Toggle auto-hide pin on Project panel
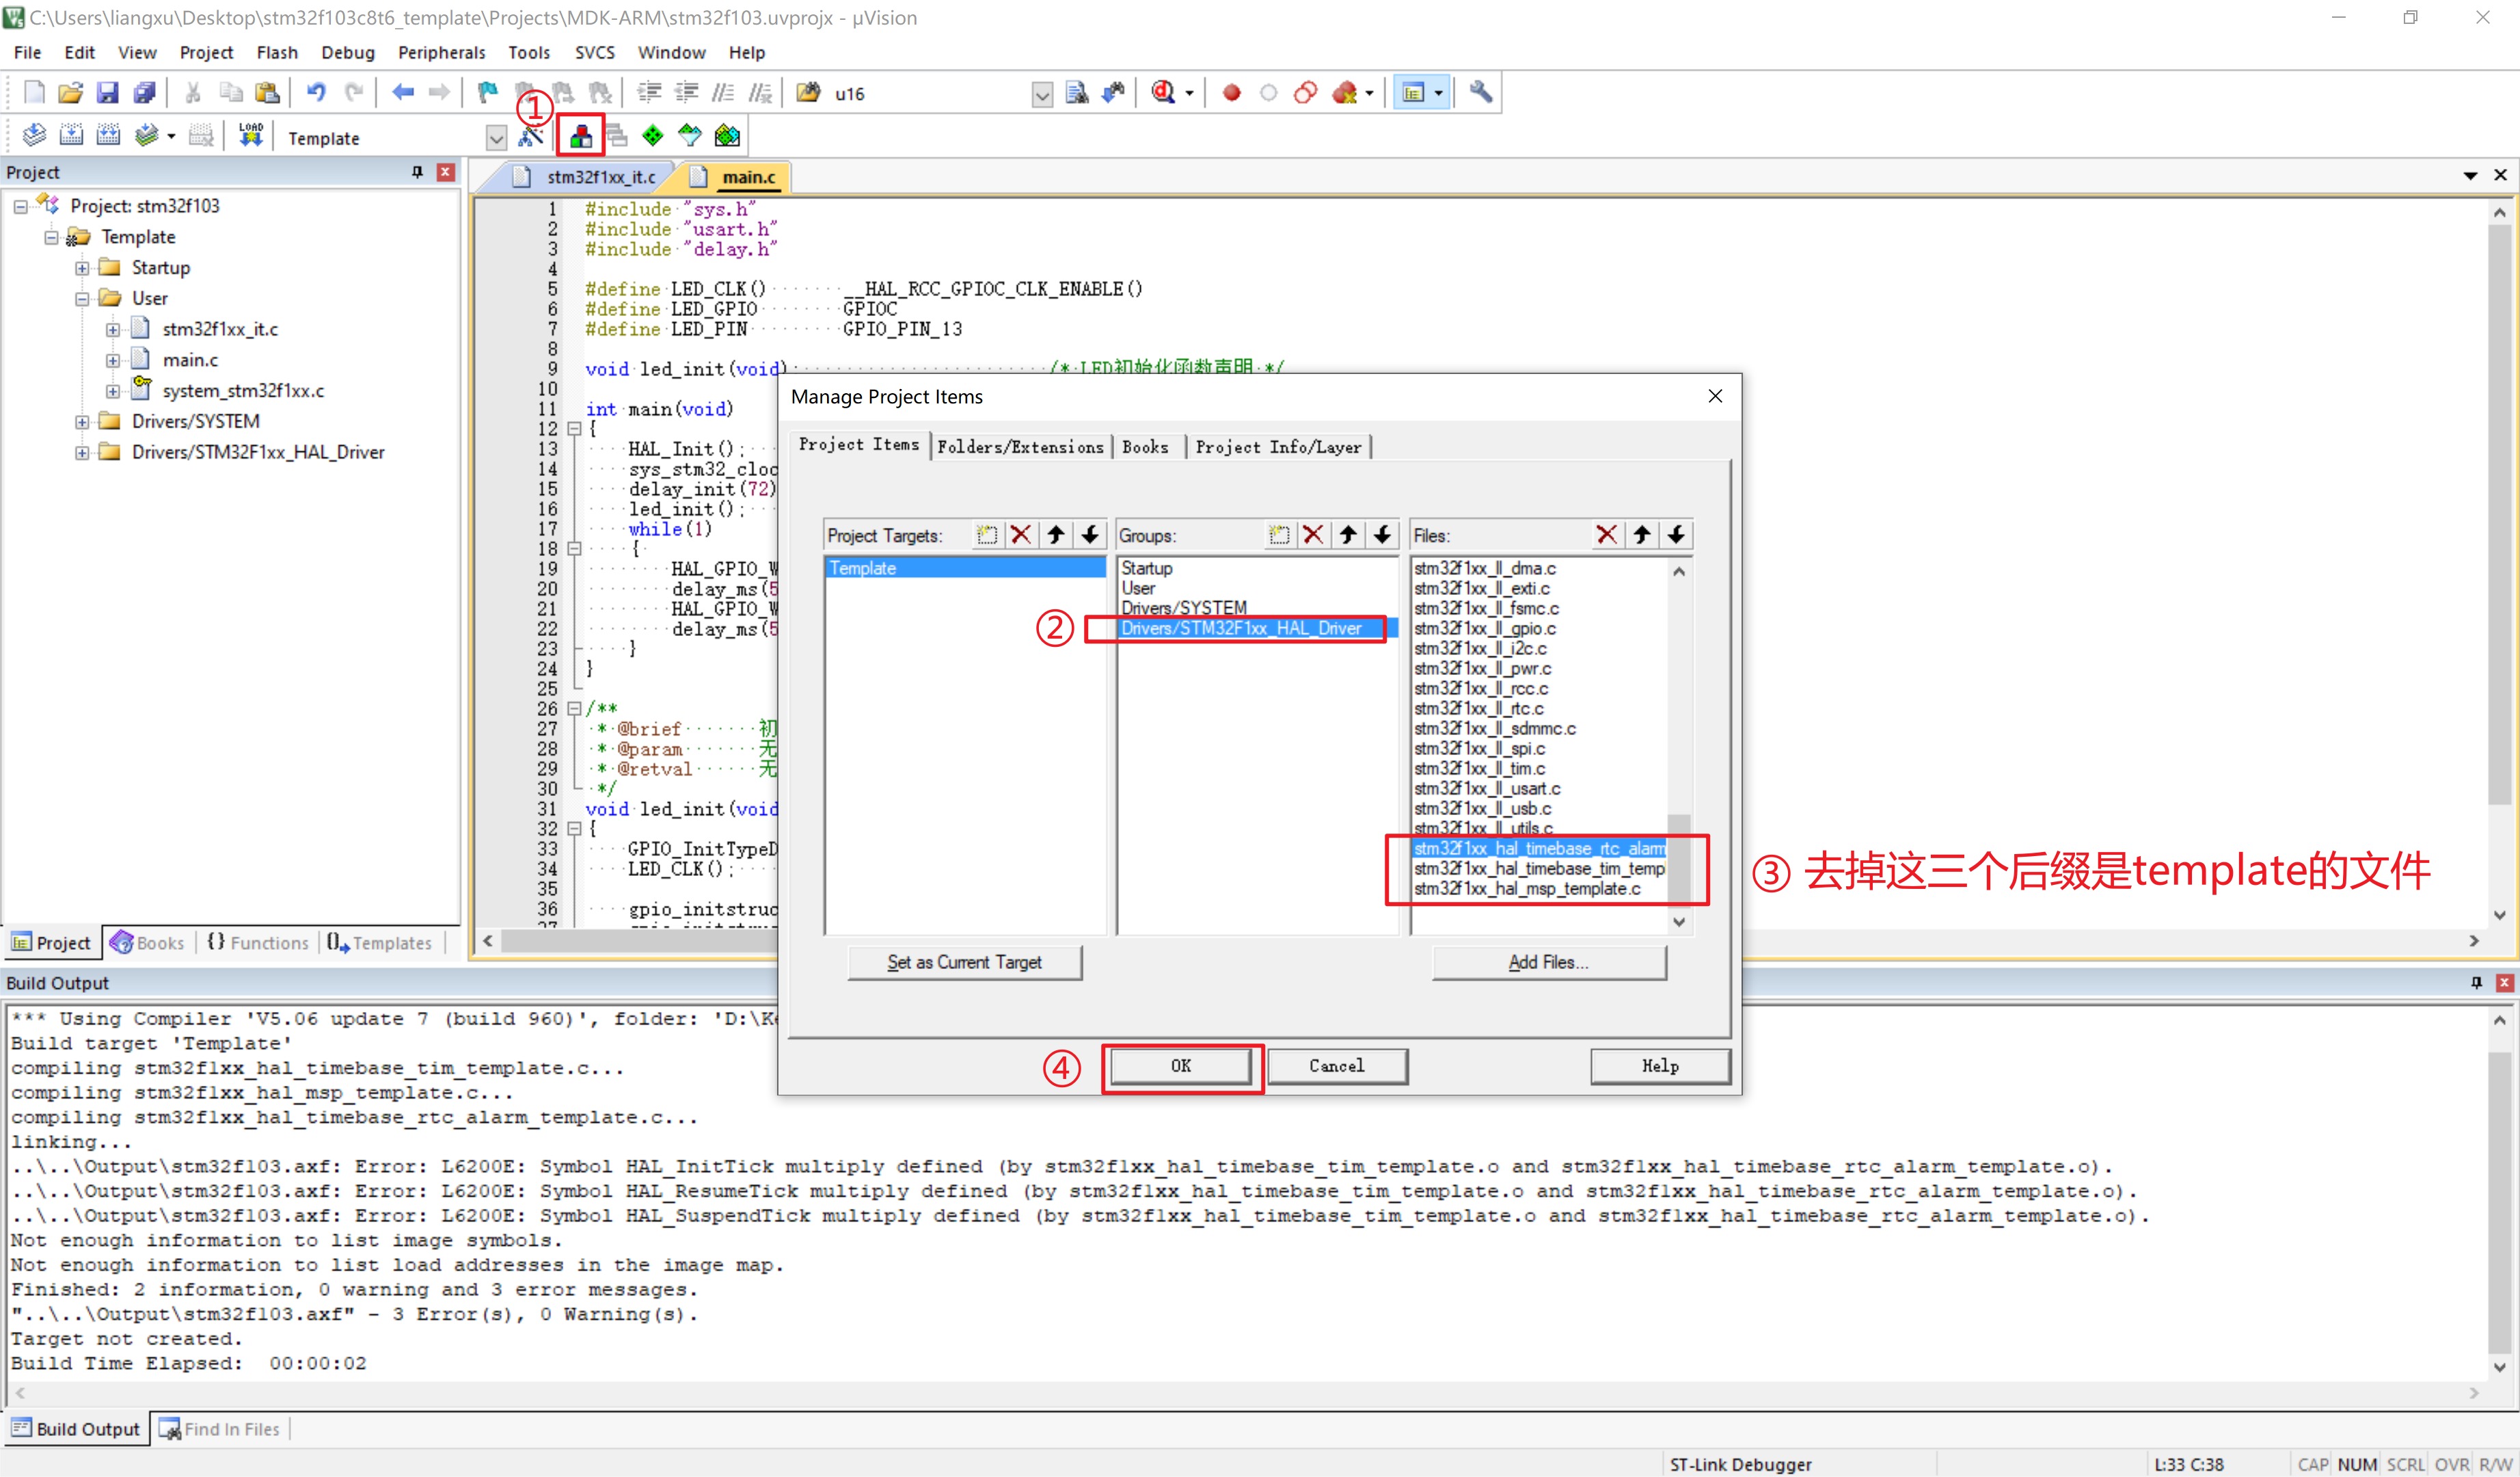The width and height of the screenshot is (2520, 1477). 417,172
